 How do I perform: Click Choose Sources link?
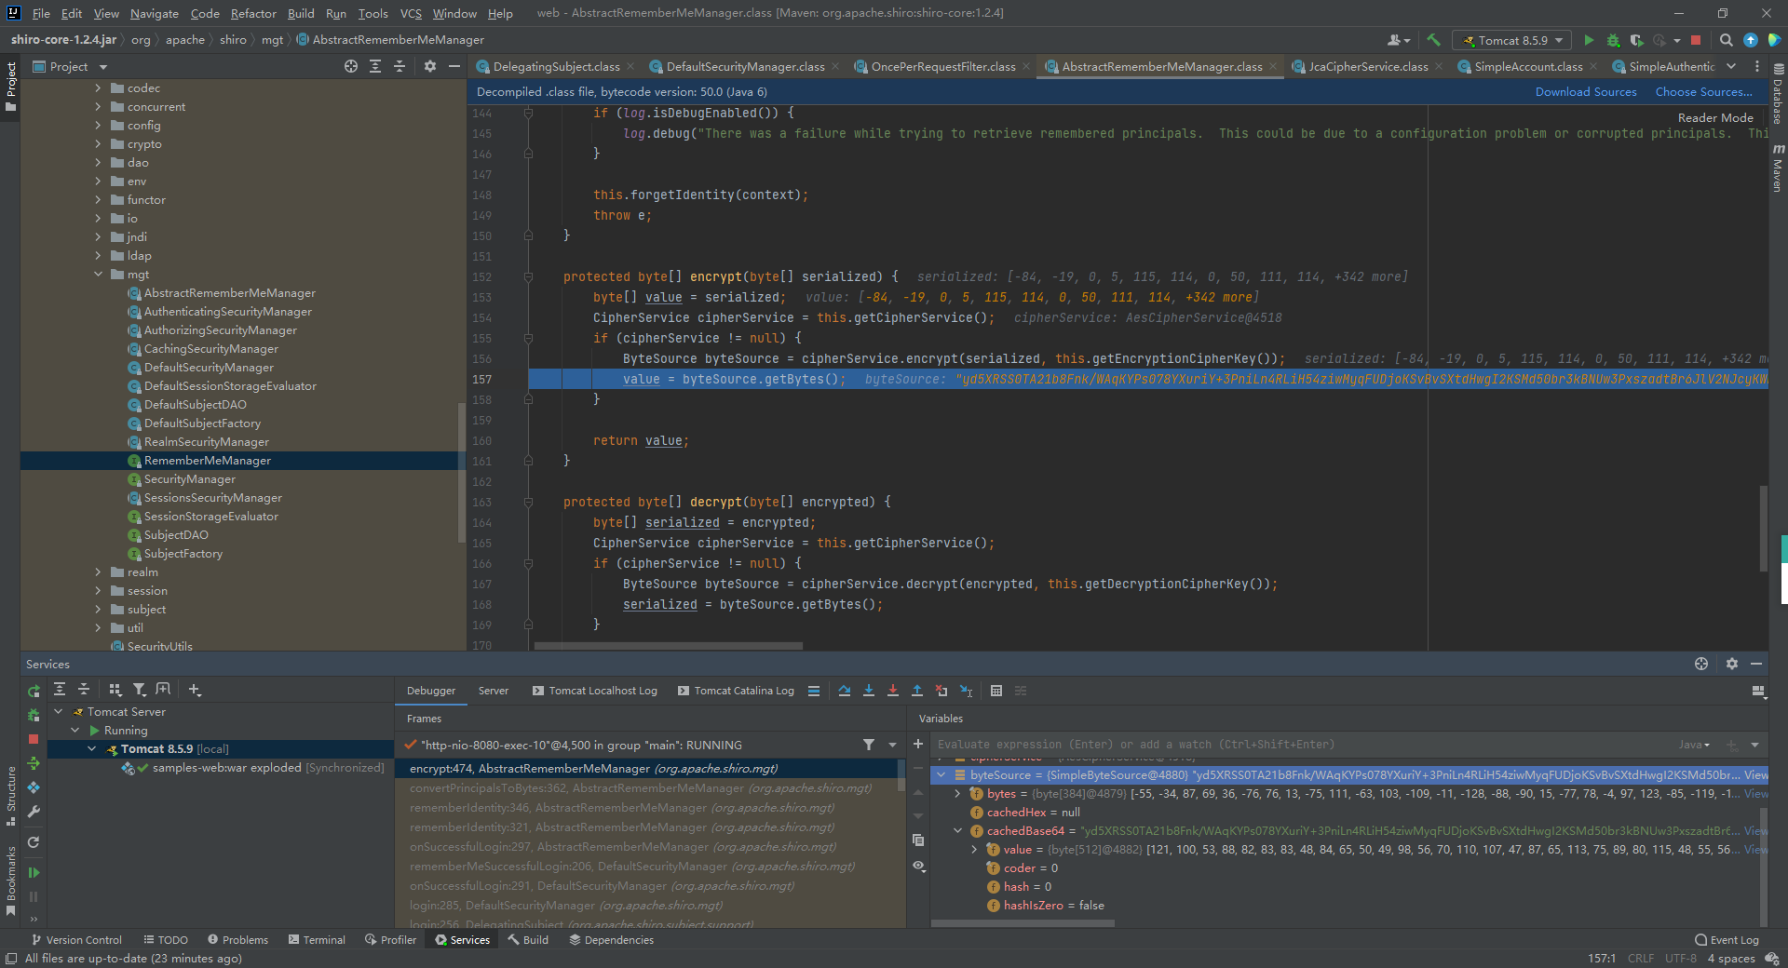pyautogui.click(x=1703, y=92)
